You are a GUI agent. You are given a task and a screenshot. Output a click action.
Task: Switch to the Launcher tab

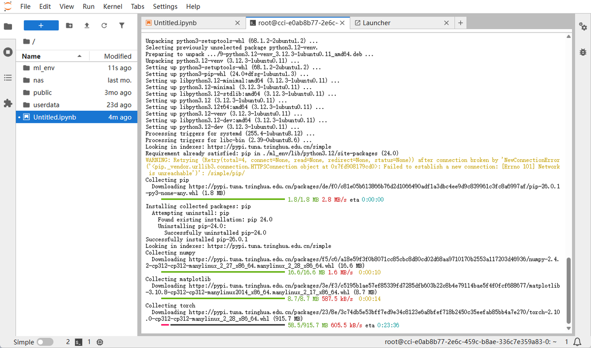tap(402, 23)
